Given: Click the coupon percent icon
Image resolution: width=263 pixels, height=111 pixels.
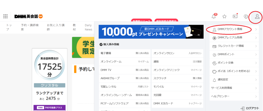Looking at the screenshot, I should [x=235, y=17].
